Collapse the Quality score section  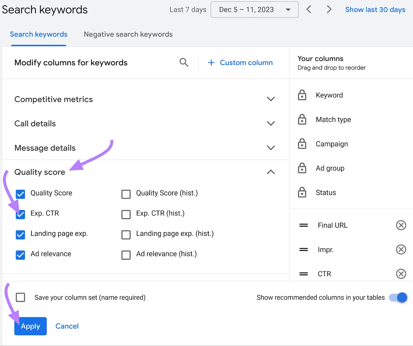coord(271,172)
